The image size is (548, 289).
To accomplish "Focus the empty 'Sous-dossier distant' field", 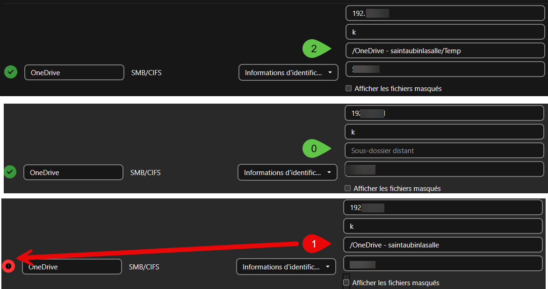I will tap(444, 150).
